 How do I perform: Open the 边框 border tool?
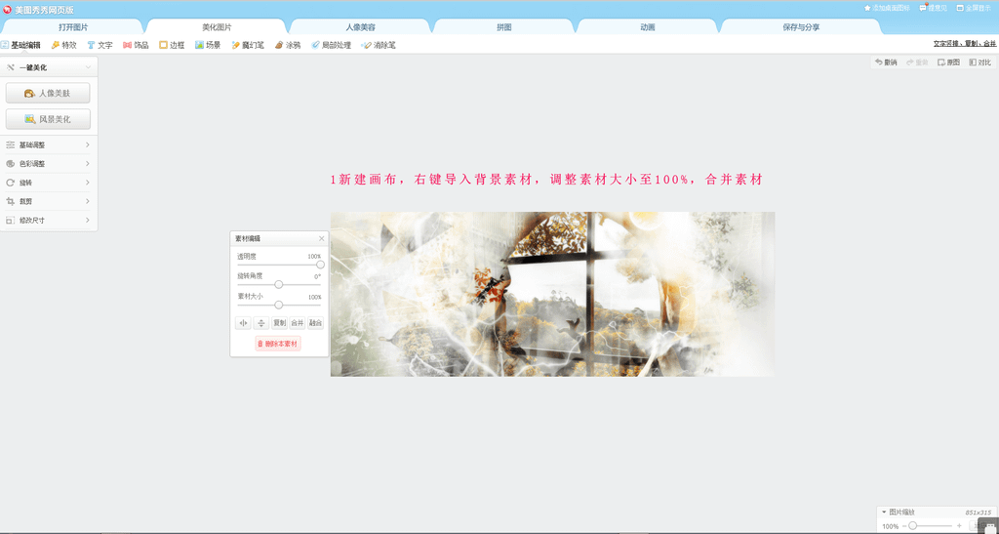tap(172, 45)
